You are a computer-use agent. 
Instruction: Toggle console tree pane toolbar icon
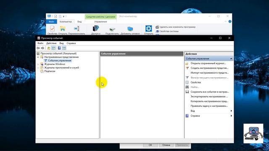(53, 48)
